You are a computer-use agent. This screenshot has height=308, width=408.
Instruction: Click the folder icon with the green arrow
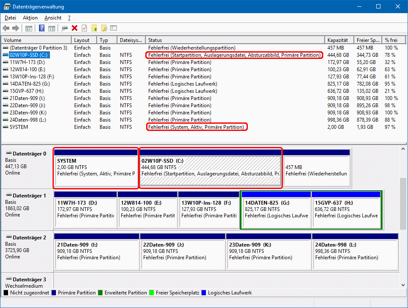coord(94,28)
